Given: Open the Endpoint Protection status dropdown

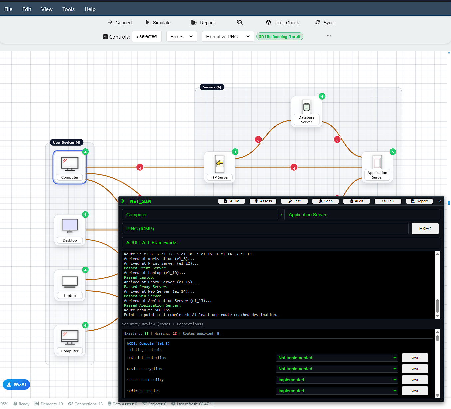Looking at the screenshot, I should (x=337, y=358).
